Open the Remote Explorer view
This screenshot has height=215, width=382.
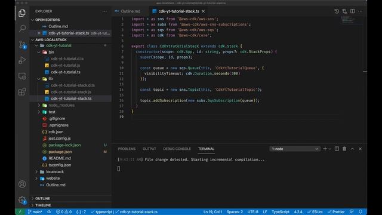click(x=22, y=76)
